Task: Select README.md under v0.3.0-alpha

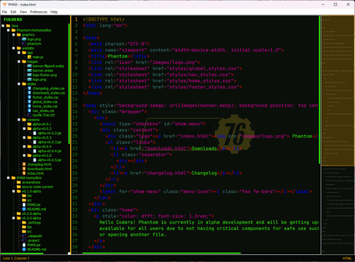Action: pyautogui.click(x=37, y=249)
